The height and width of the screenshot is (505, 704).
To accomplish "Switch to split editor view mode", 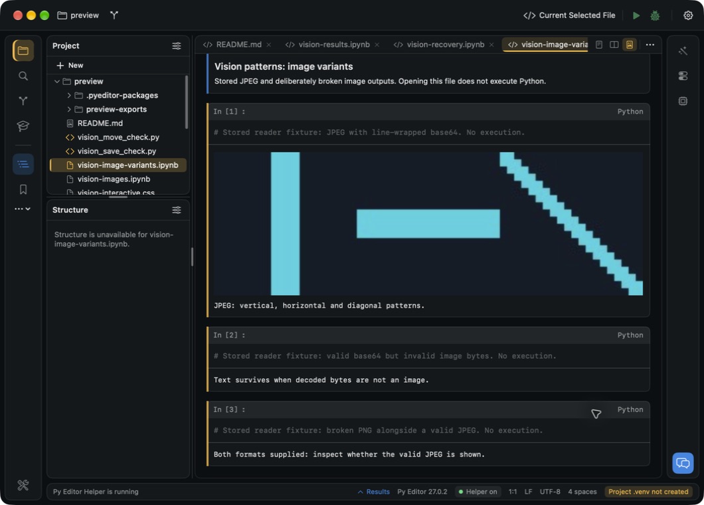I will 614,45.
